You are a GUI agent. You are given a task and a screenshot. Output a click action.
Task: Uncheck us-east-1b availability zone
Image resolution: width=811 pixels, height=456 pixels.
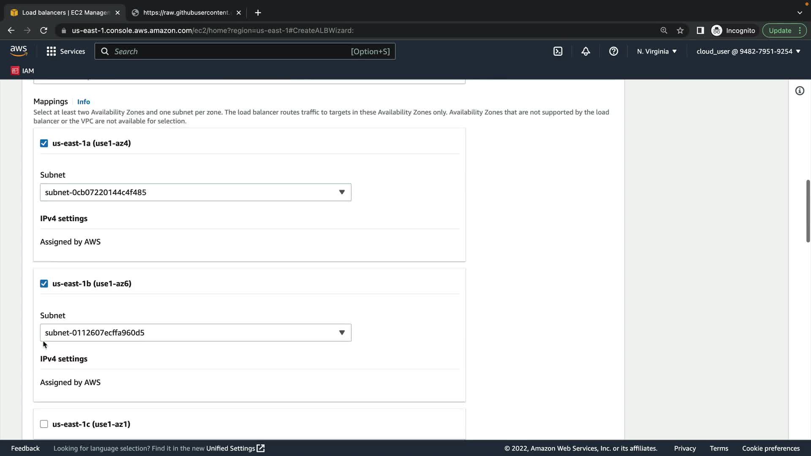[44, 284]
